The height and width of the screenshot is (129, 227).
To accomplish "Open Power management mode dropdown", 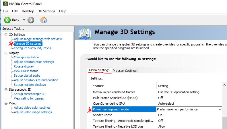I will (x=220, y=109).
